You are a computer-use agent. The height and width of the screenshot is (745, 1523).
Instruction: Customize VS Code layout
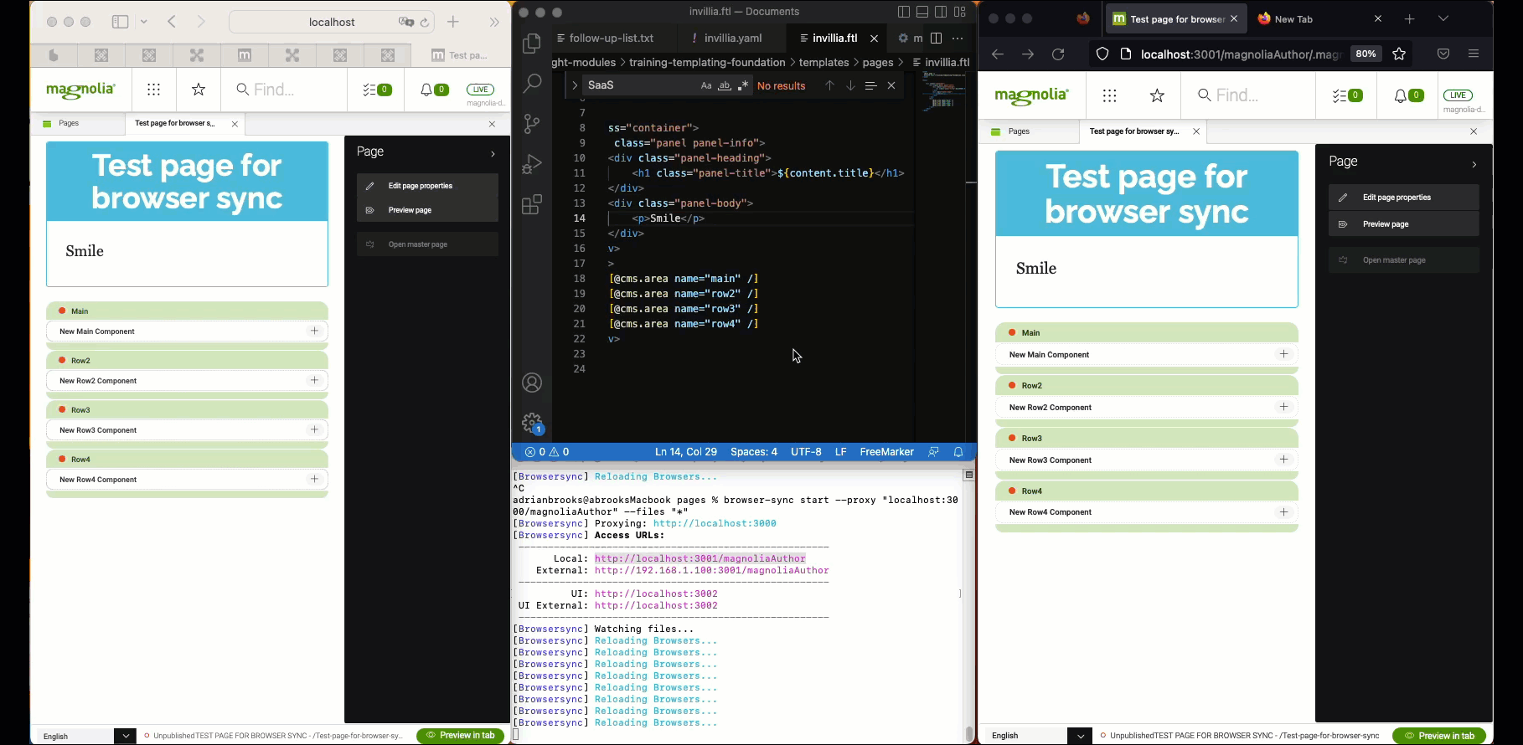(960, 12)
